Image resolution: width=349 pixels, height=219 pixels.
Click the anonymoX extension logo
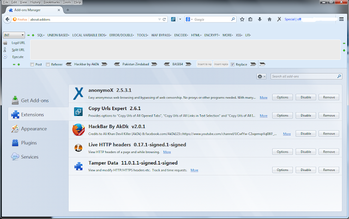(79, 94)
